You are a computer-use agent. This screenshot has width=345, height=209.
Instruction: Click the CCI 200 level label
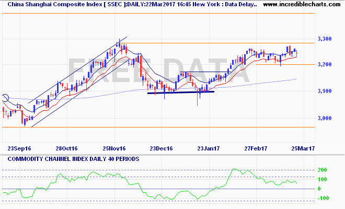click(x=322, y=170)
